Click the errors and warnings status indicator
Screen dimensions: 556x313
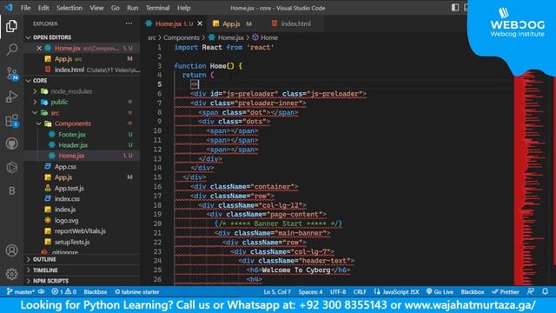(63, 292)
